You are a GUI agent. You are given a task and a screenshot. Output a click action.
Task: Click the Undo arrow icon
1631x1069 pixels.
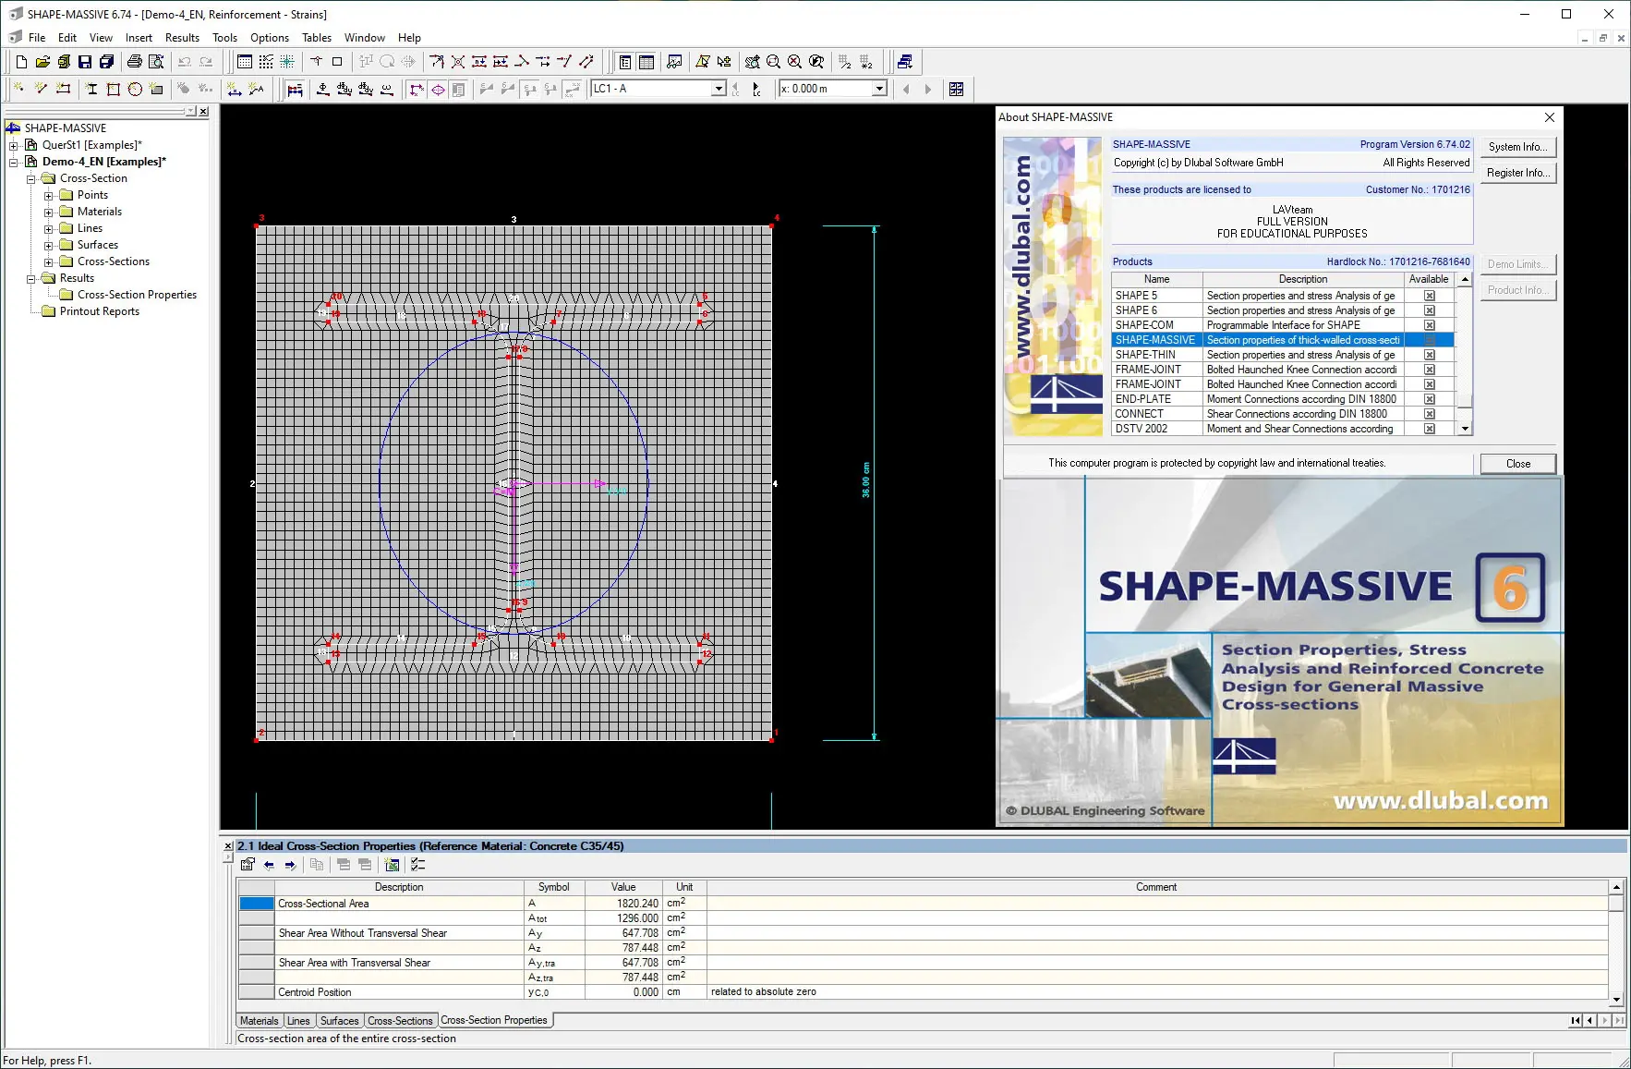tap(185, 62)
